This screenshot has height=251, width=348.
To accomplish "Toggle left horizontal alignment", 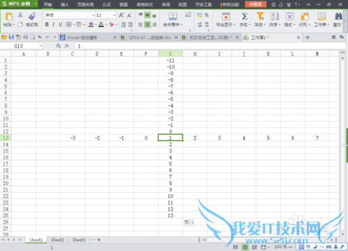I will 141,24.
